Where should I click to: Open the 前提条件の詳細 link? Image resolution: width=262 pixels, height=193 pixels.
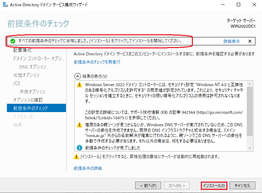click(88, 168)
